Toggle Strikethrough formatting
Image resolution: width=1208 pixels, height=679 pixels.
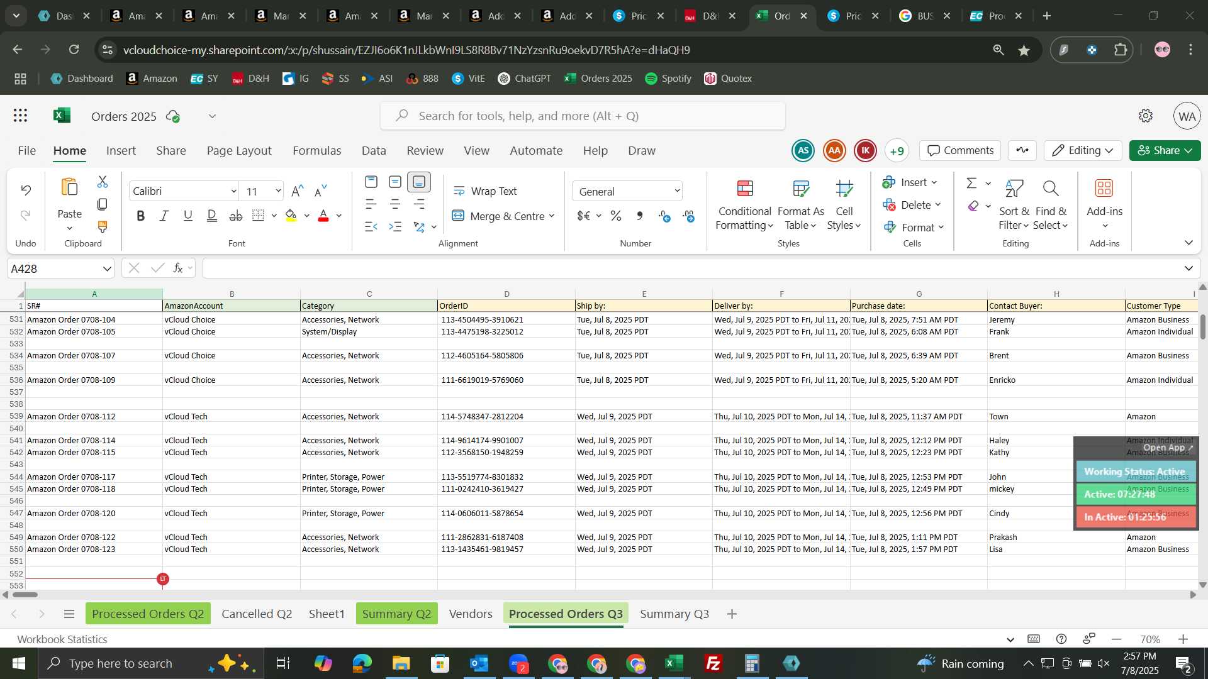[x=236, y=216]
